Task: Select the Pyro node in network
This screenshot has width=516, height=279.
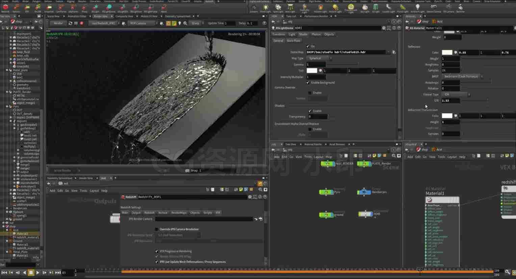Action: pyautogui.click(x=326, y=192)
